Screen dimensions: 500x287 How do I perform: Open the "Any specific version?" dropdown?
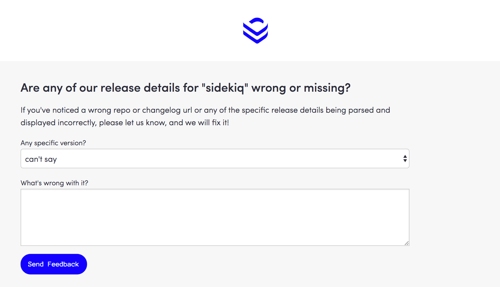215,158
